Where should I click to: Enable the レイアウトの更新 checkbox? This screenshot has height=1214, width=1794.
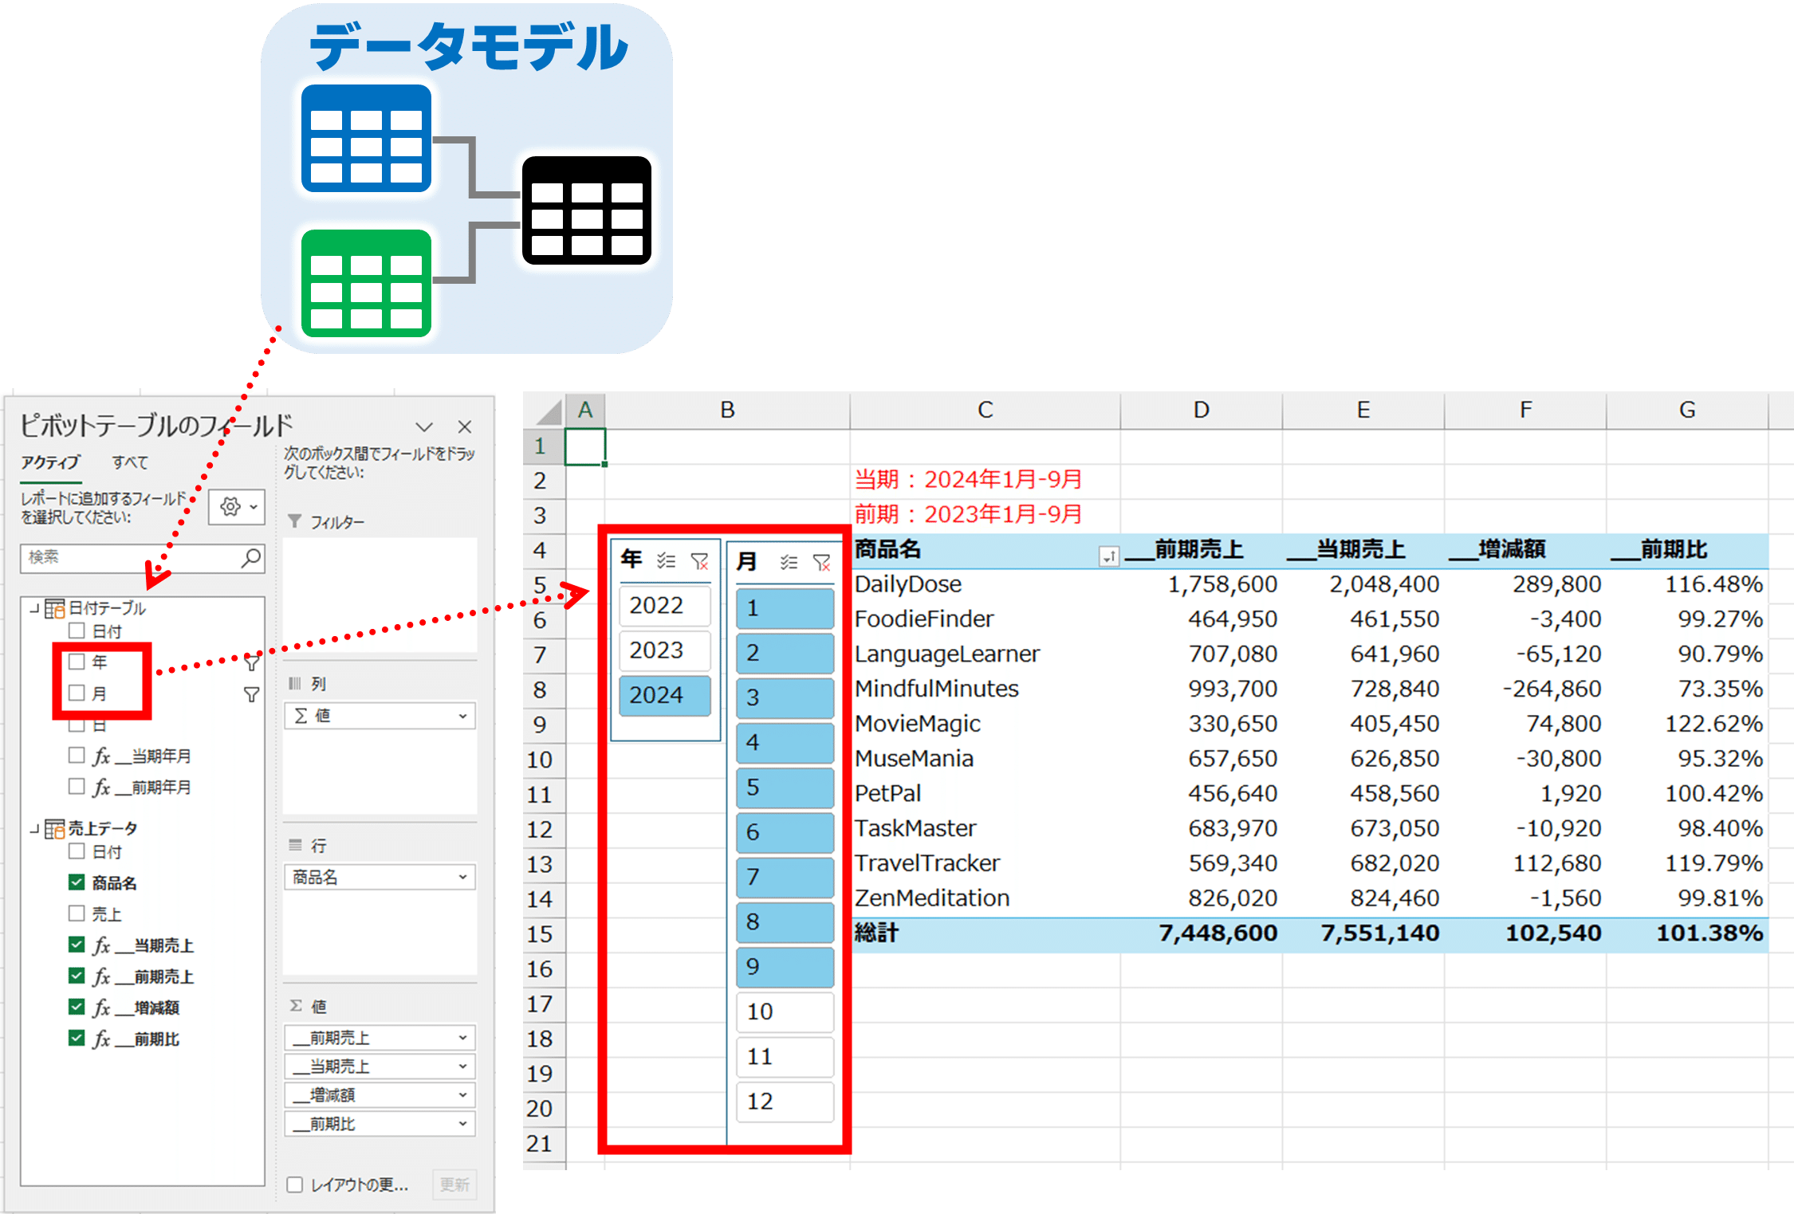pos(295,1185)
